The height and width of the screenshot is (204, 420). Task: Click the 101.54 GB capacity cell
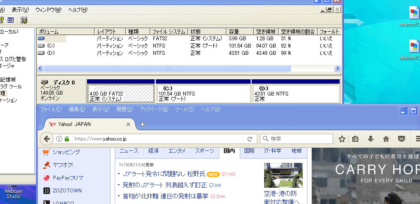point(240,46)
